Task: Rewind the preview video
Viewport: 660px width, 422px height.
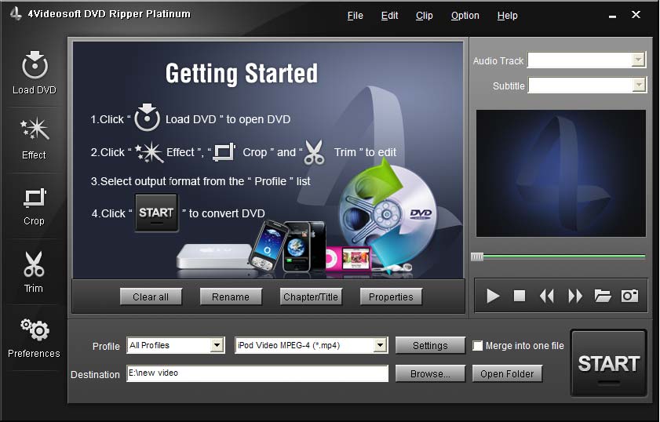Action: pyautogui.click(x=546, y=296)
